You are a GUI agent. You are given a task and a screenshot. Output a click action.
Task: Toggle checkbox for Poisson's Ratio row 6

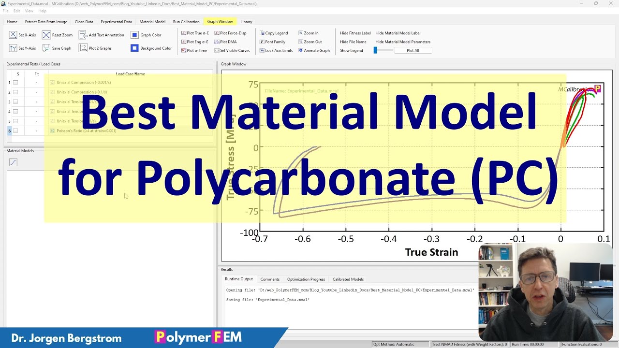point(15,130)
